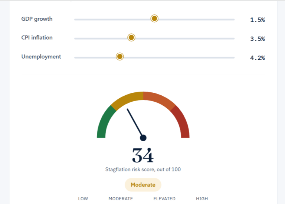
Task: Click the Unemployment slider handle
Action: [x=120, y=56]
